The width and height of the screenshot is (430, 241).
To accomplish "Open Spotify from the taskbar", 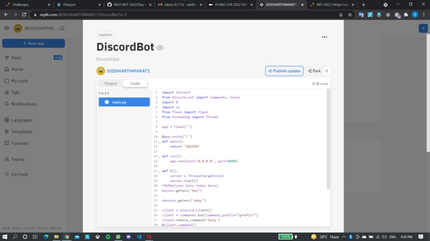I will 108,237.
